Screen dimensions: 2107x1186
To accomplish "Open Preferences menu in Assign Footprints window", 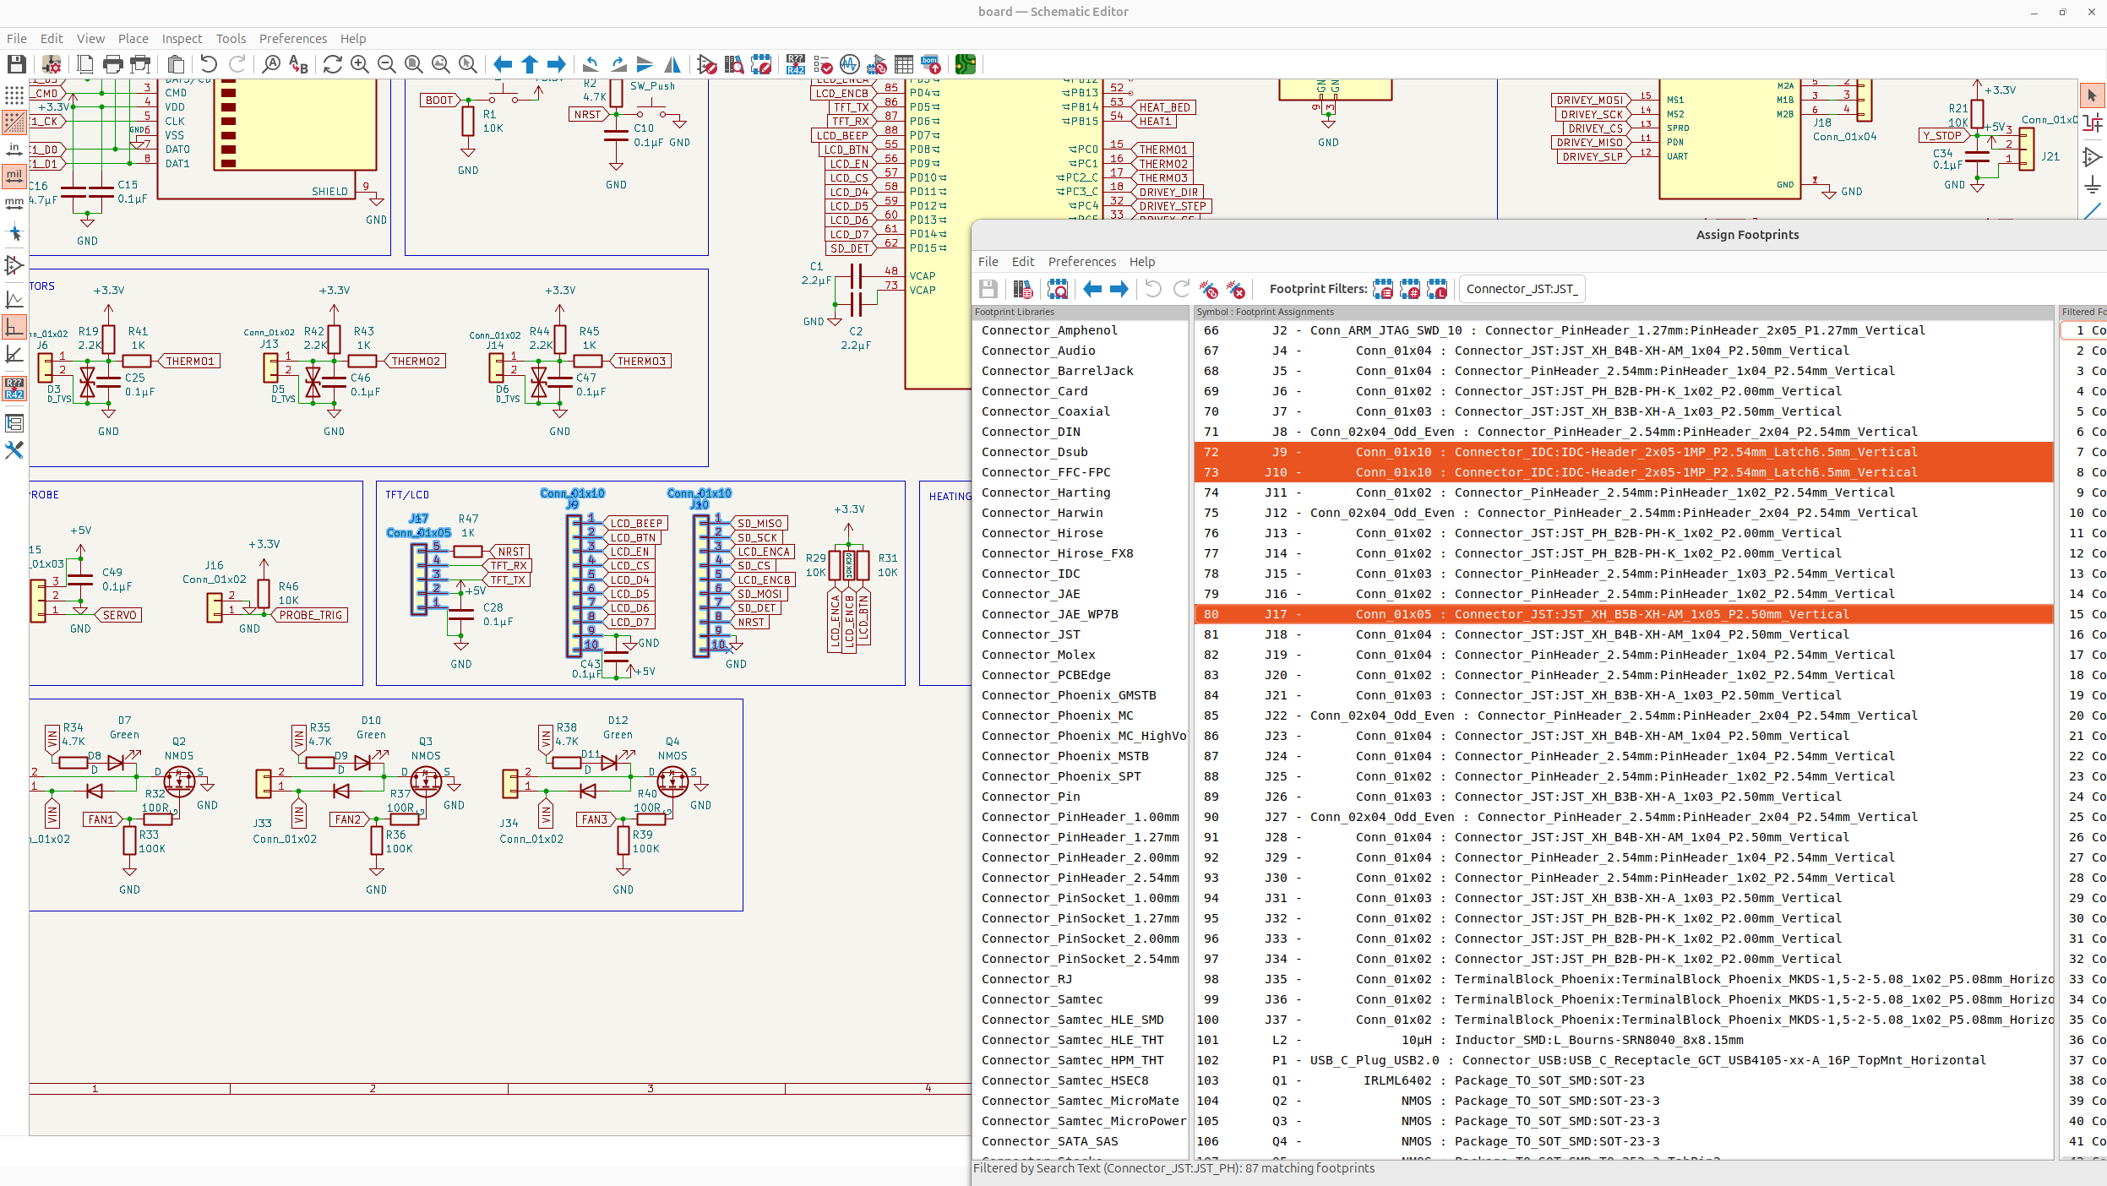I will pos(1081,262).
